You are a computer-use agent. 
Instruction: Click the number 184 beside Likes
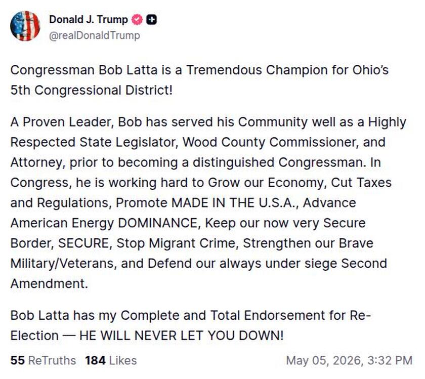point(95,361)
